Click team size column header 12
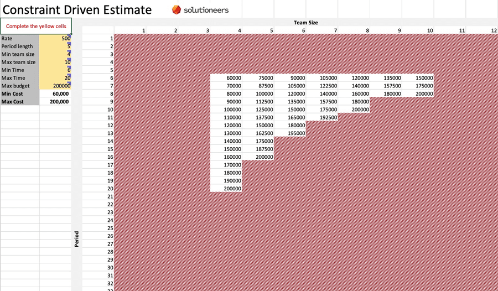Image resolution: width=498 pixels, height=291 pixels. pyautogui.click(x=482, y=30)
